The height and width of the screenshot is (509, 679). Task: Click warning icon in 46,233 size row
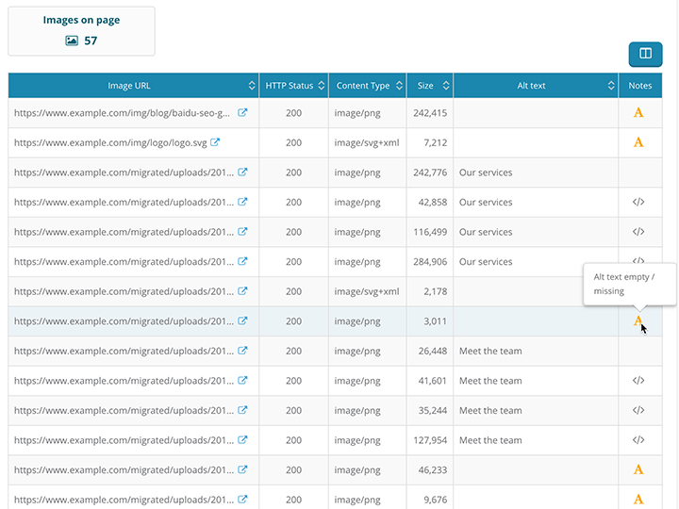click(638, 469)
